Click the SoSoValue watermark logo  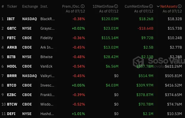point(138,62)
